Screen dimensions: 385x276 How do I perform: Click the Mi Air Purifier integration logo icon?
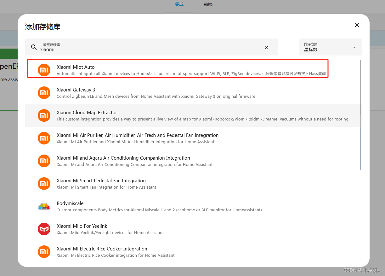coord(44,138)
